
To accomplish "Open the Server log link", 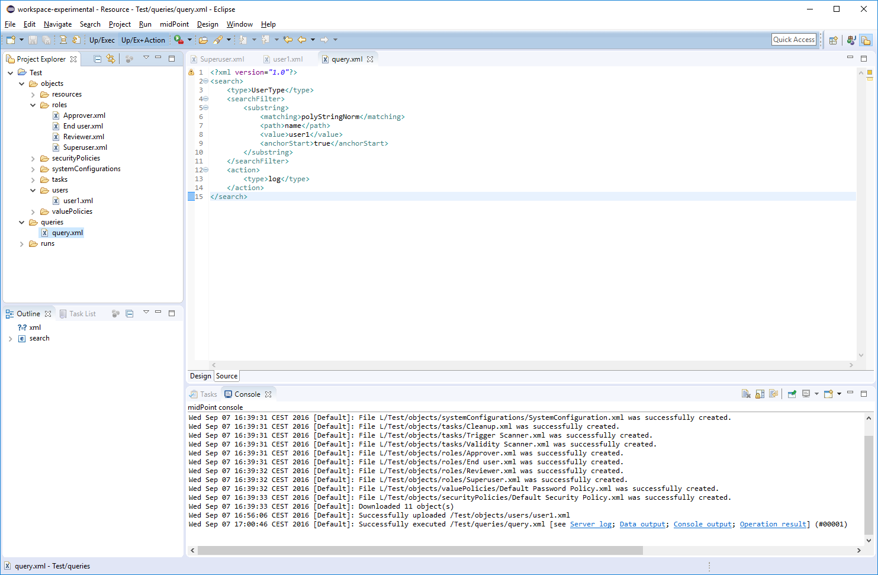I will pos(590,524).
